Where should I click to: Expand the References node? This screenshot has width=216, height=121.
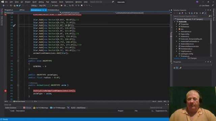click(x=177, y=27)
